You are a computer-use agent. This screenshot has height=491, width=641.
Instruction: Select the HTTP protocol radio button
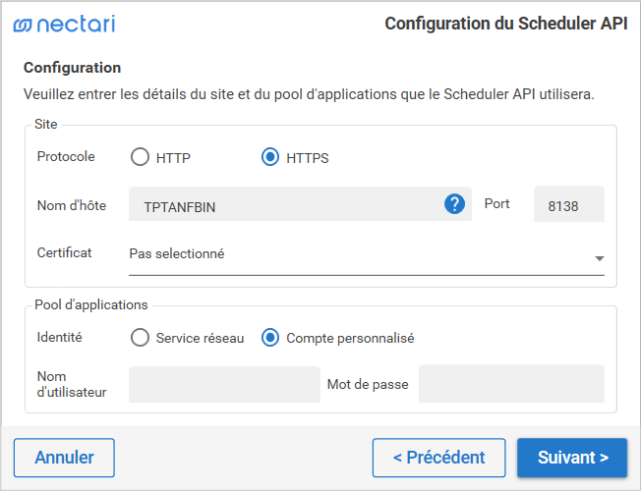141,157
